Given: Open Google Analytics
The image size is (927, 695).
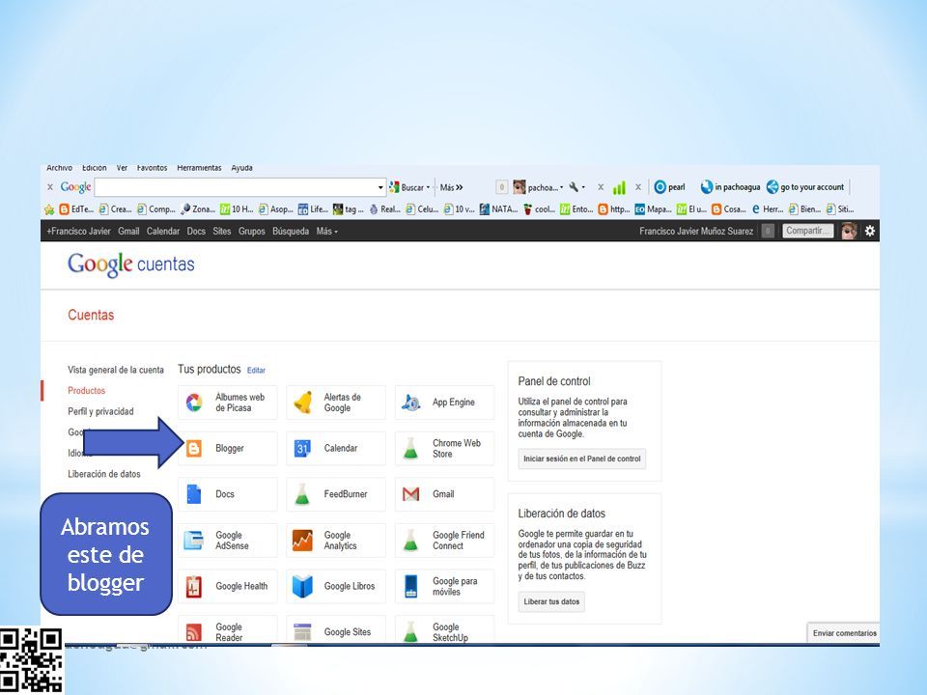Looking at the screenshot, I should coord(336,541).
